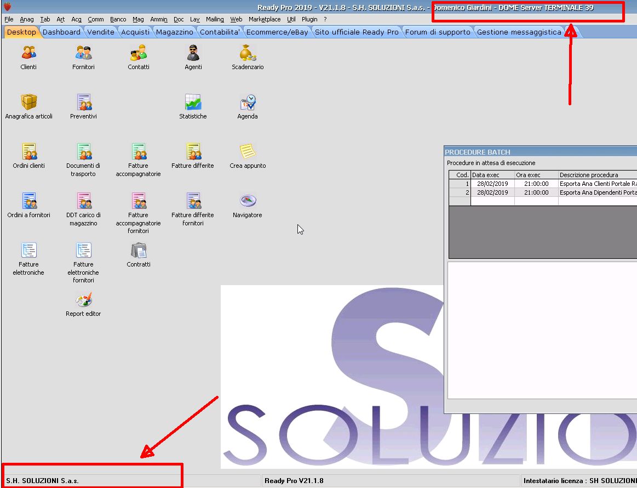Open the File menu
Viewport: 637px width, 488px height.
[9, 19]
